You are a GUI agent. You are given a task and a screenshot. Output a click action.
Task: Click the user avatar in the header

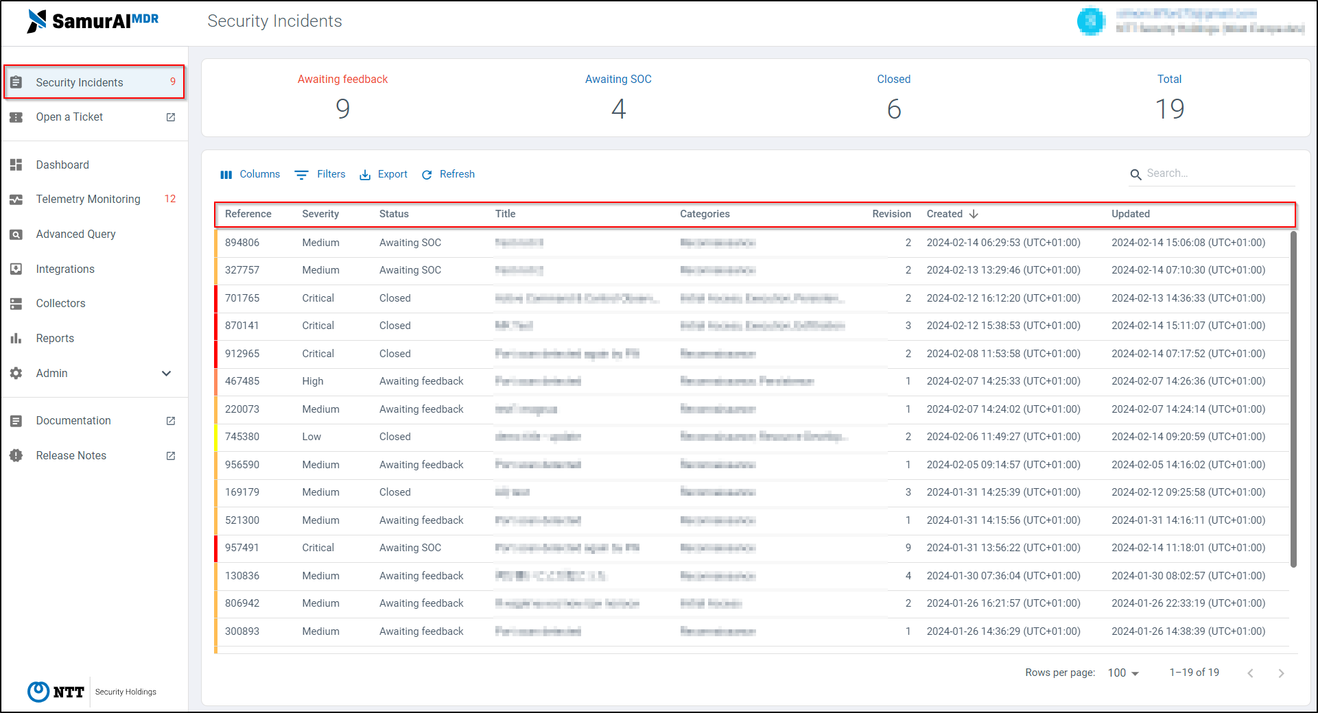click(x=1091, y=21)
